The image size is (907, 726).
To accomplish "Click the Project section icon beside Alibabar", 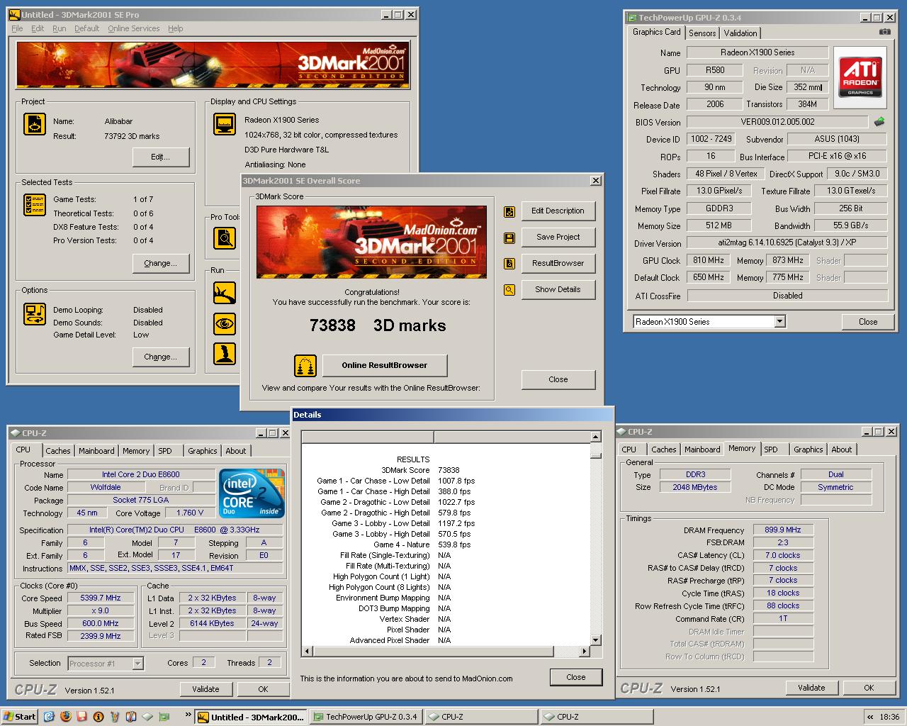I will click(x=34, y=124).
